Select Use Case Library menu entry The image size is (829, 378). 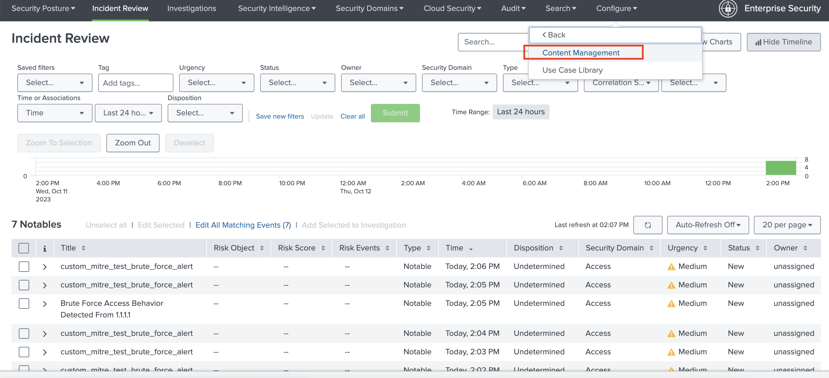pos(572,69)
